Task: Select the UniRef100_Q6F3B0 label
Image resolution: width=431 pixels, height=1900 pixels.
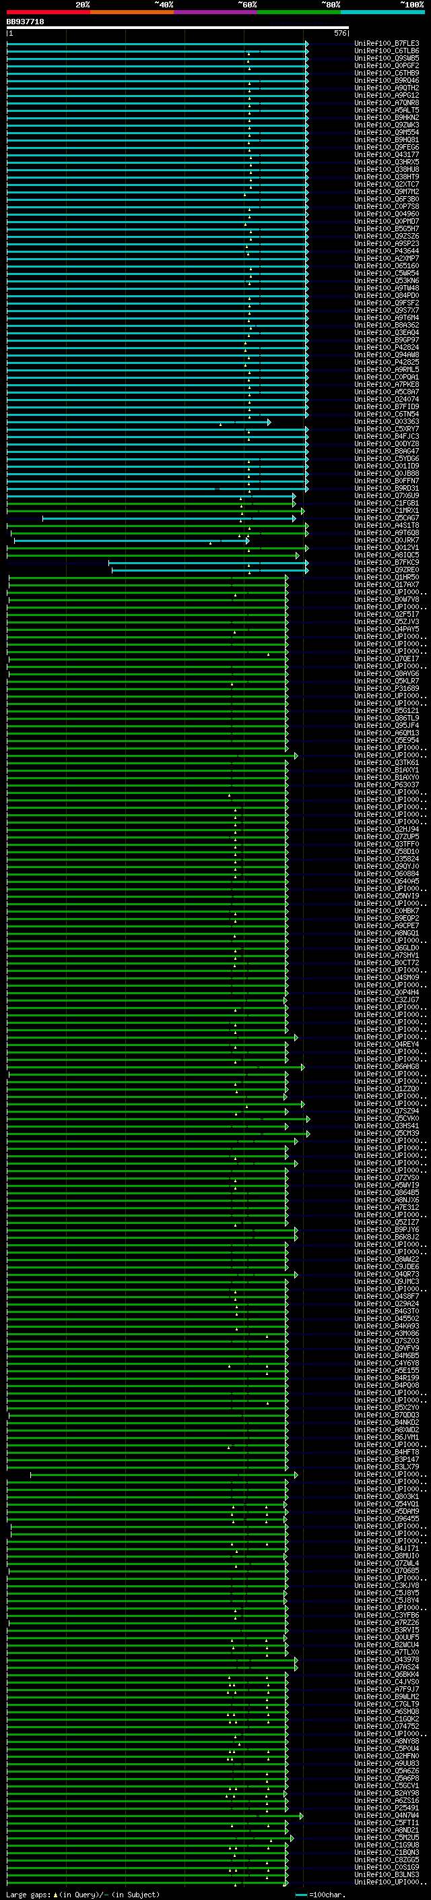Action: click(x=387, y=199)
